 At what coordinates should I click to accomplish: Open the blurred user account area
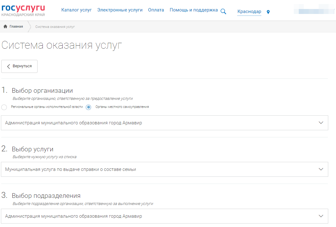pos(314,9)
